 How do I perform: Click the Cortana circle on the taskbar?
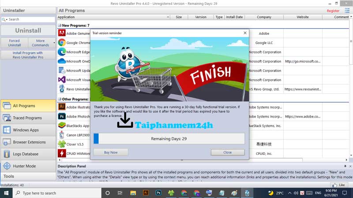[x=107, y=193]
